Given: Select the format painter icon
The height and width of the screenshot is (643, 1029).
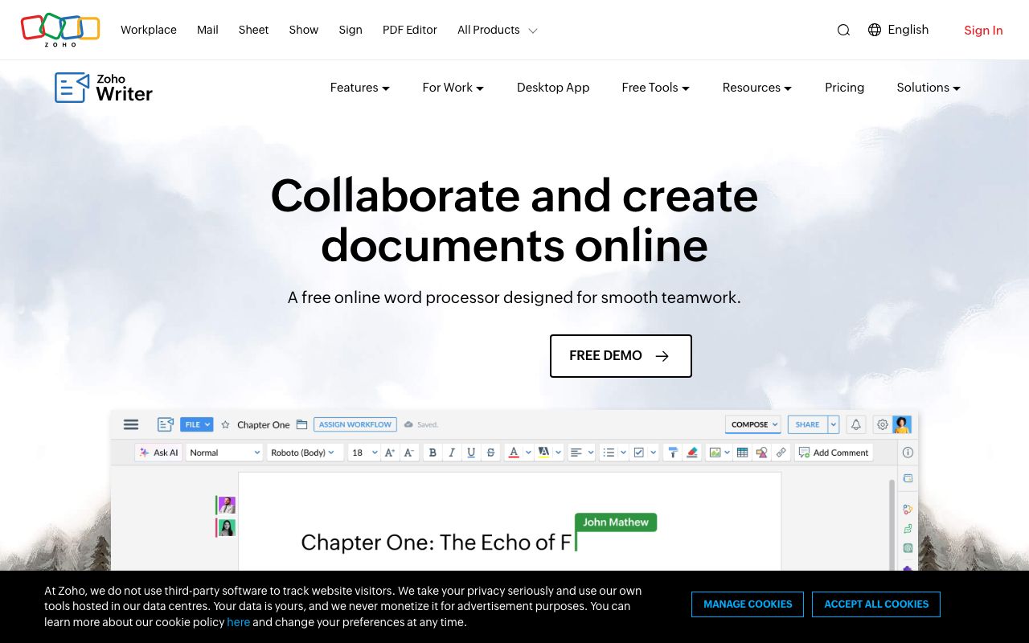Looking at the screenshot, I should (x=674, y=453).
